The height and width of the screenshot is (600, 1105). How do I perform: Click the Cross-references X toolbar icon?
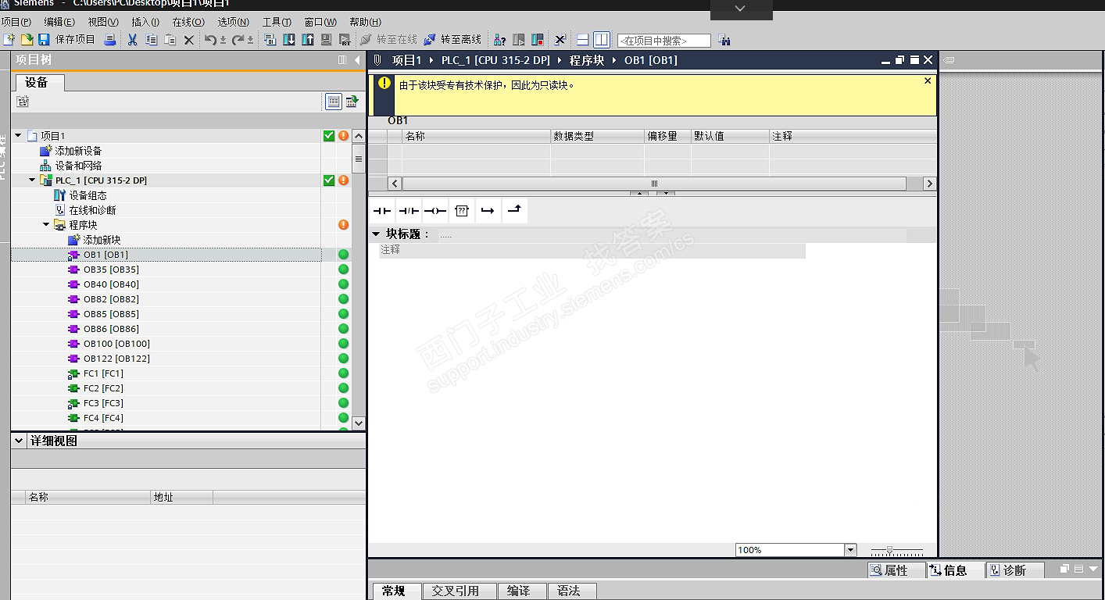(x=560, y=39)
